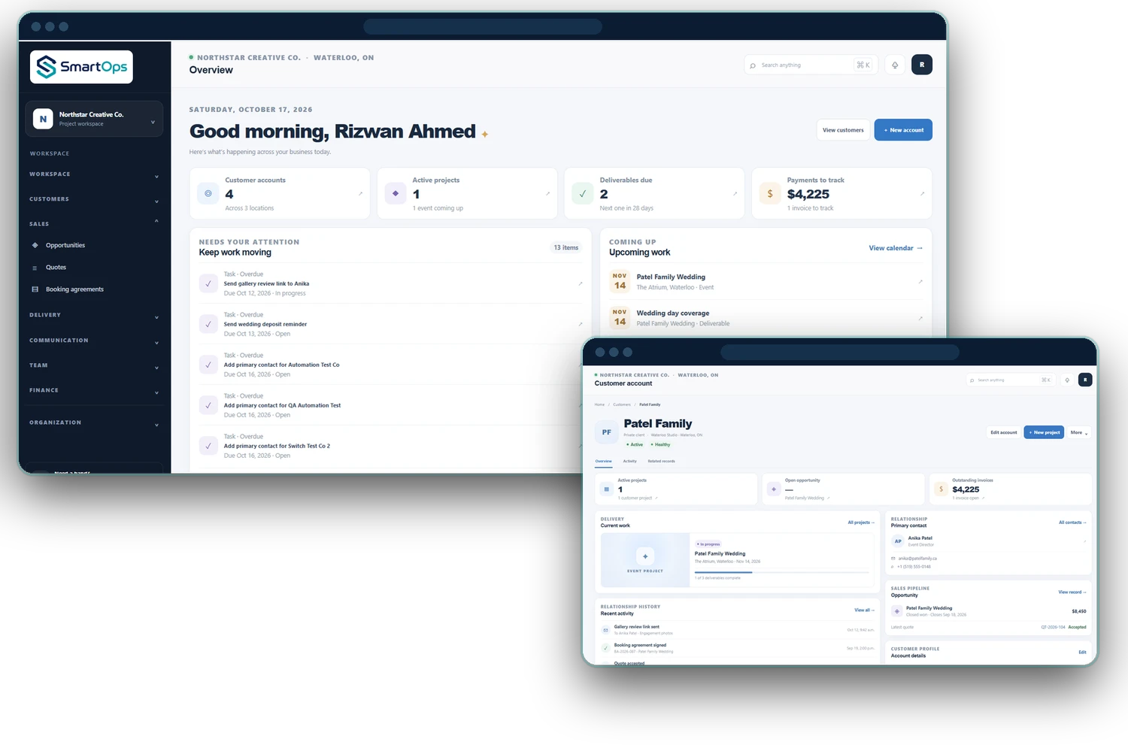The height and width of the screenshot is (745, 1128).
Task: Expand the Communication section in sidebar
Action: click(94, 341)
